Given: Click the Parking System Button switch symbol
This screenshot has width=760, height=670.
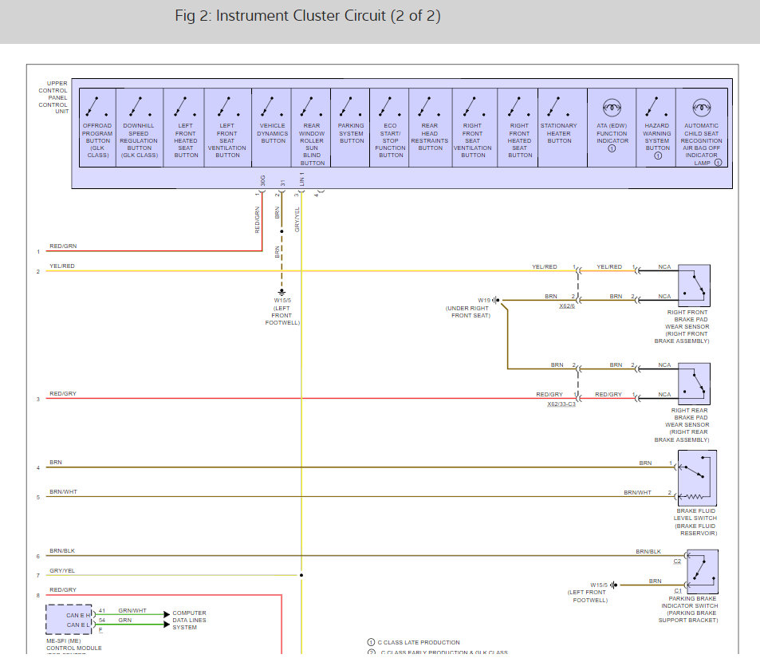Looking at the screenshot, I should [348, 106].
